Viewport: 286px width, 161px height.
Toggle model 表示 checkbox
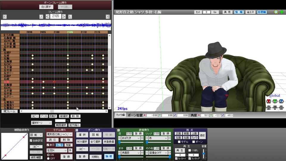coord(48,145)
